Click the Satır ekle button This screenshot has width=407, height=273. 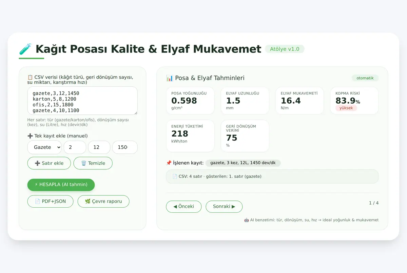49,163
